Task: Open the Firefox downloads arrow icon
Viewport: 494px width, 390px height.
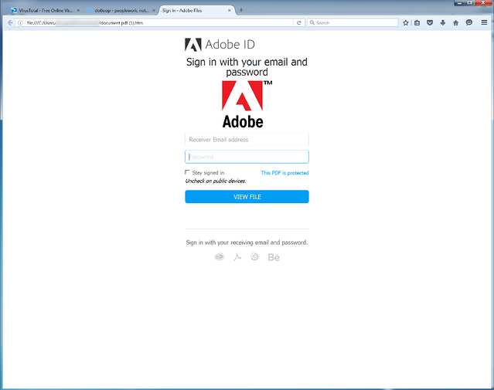Action: [443, 23]
